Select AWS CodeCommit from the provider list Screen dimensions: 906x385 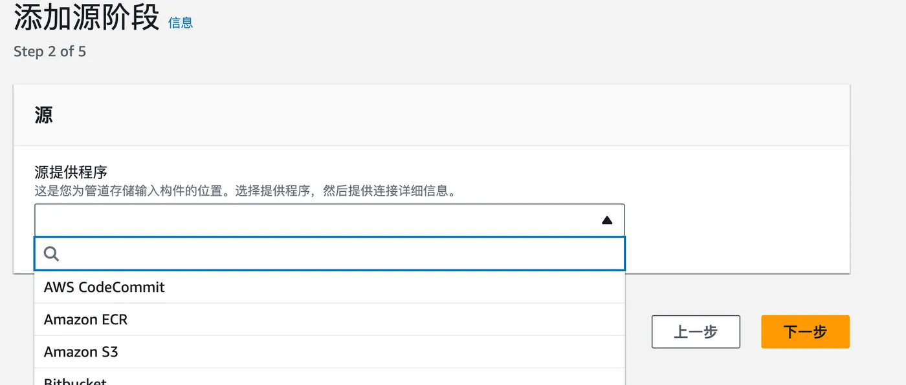pos(104,287)
